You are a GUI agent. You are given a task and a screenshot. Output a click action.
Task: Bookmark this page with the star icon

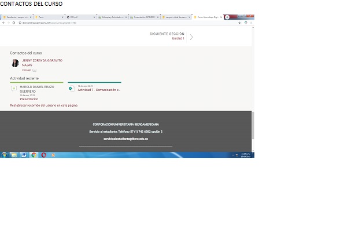click(239, 23)
